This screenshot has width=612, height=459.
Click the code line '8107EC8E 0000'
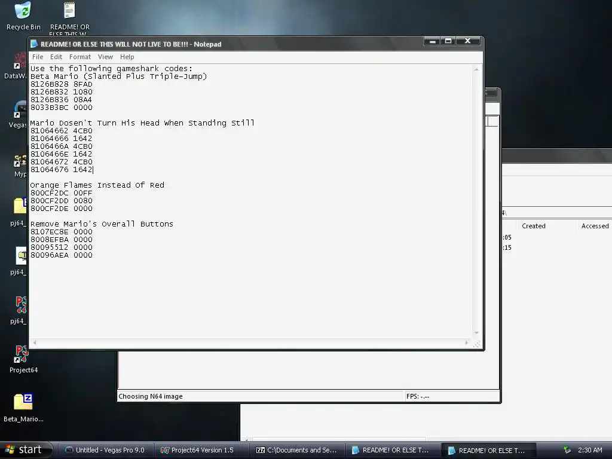click(x=62, y=232)
